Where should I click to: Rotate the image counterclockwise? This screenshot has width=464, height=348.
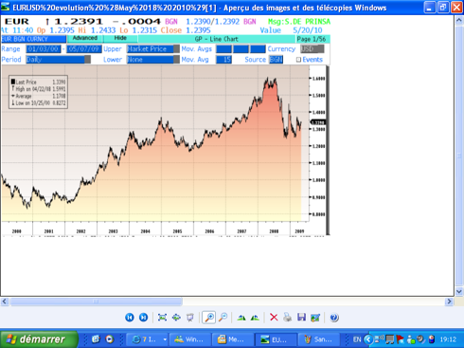coord(255,317)
